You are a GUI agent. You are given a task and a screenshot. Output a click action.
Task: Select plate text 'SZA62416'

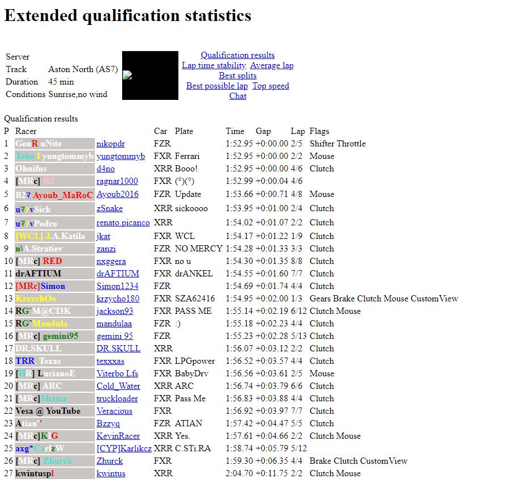(195, 299)
